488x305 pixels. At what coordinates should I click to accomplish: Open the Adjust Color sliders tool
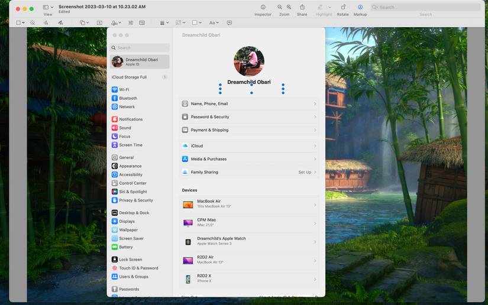[131, 22]
